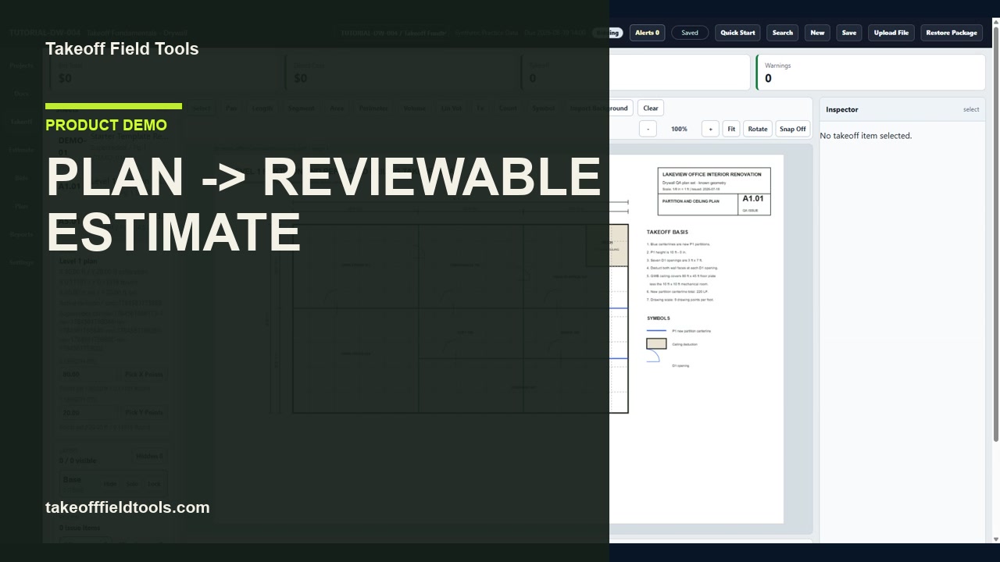The height and width of the screenshot is (562, 1000).
Task: Click the Warnings 0 summary card
Action: tap(870, 72)
